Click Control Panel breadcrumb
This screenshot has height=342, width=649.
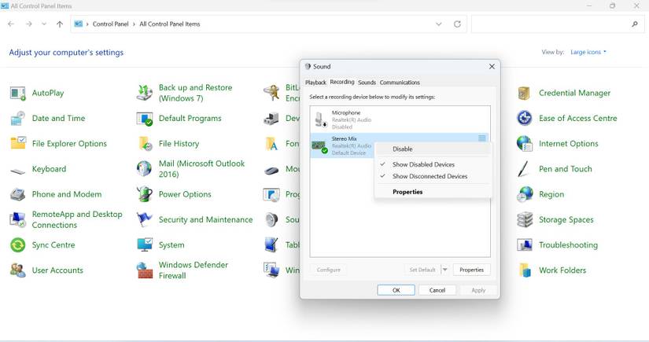point(110,24)
